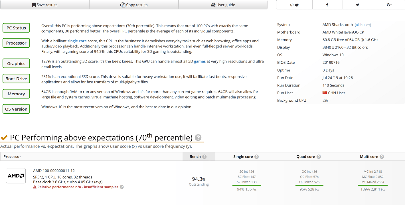Go to the Graphics section button
405x205 pixels.
point(16,64)
